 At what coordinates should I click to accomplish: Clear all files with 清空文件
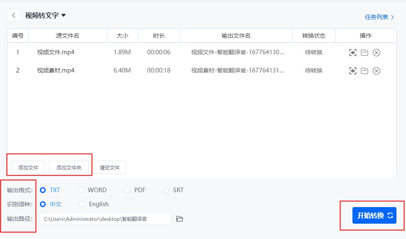point(109,167)
